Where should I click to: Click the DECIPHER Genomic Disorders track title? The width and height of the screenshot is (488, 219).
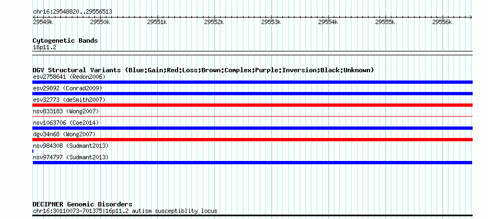[x=82, y=204]
